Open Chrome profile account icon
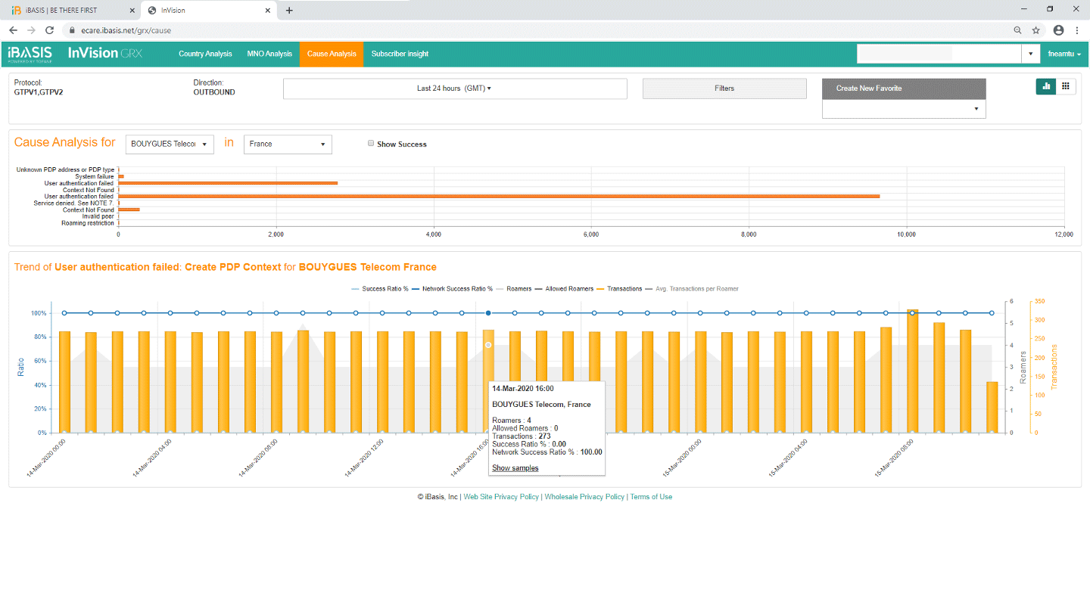The image size is (1090, 590). pyautogui.click(x=1058, y=30)
